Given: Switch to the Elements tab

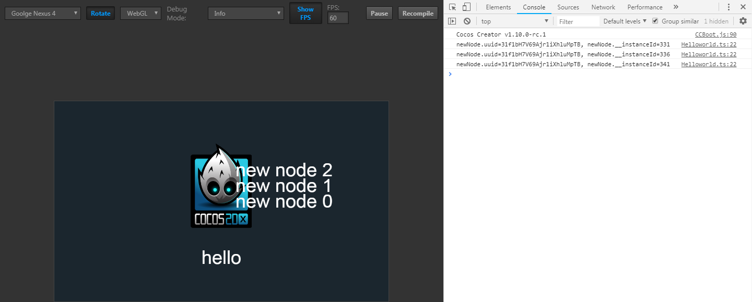Looking at the screenshot, I should coord(498,7).
